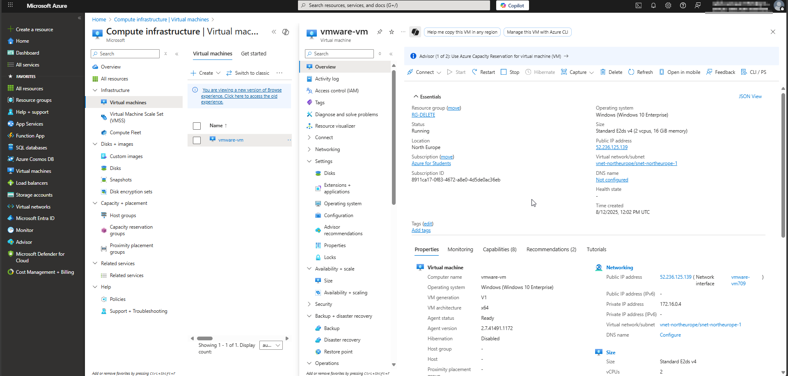Stop the virtual machine
The image size is (788, 376).
tap(510, 72)
